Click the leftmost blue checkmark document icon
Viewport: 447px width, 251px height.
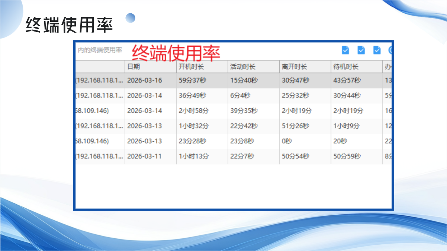click(x=345, y=50)
